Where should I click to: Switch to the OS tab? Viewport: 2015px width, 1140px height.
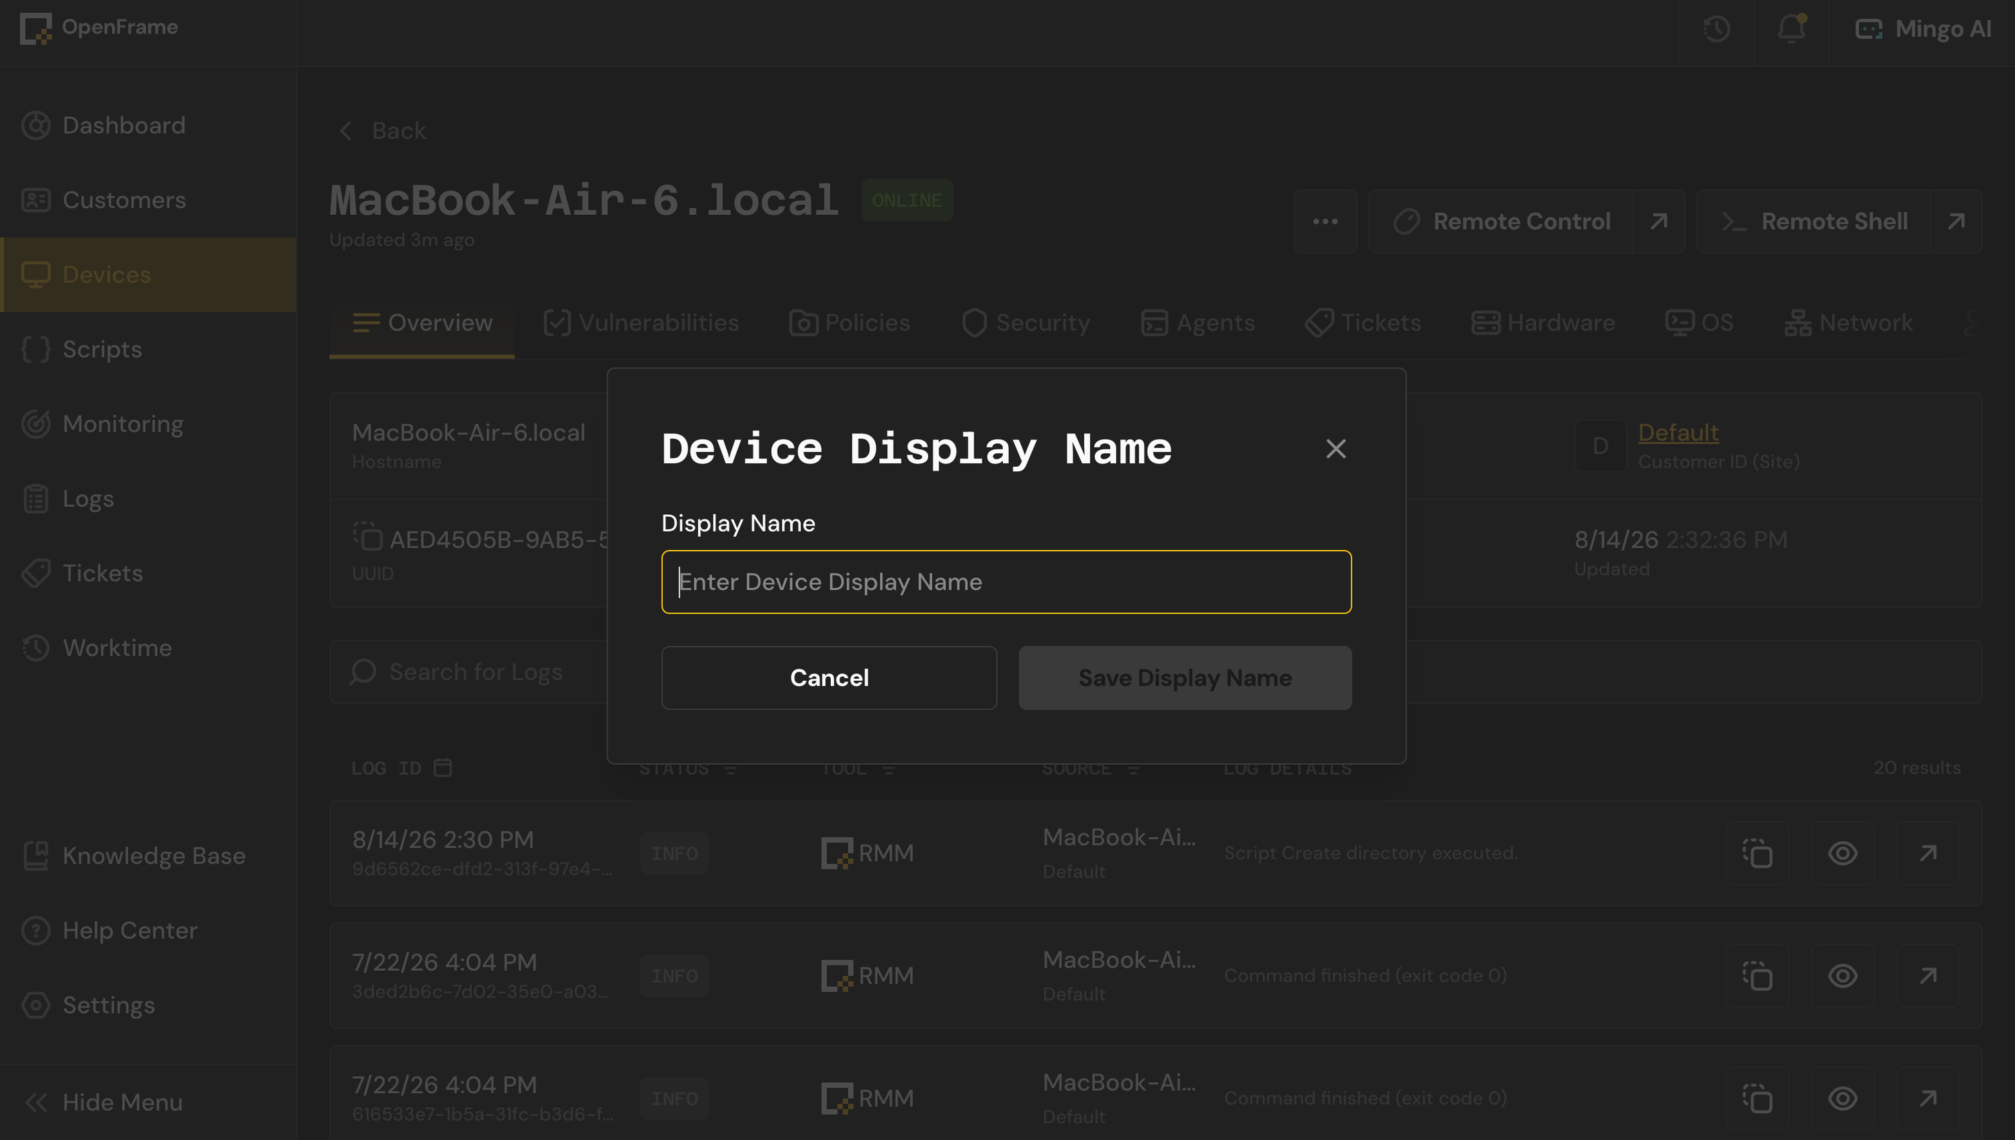pos(1699,324)
